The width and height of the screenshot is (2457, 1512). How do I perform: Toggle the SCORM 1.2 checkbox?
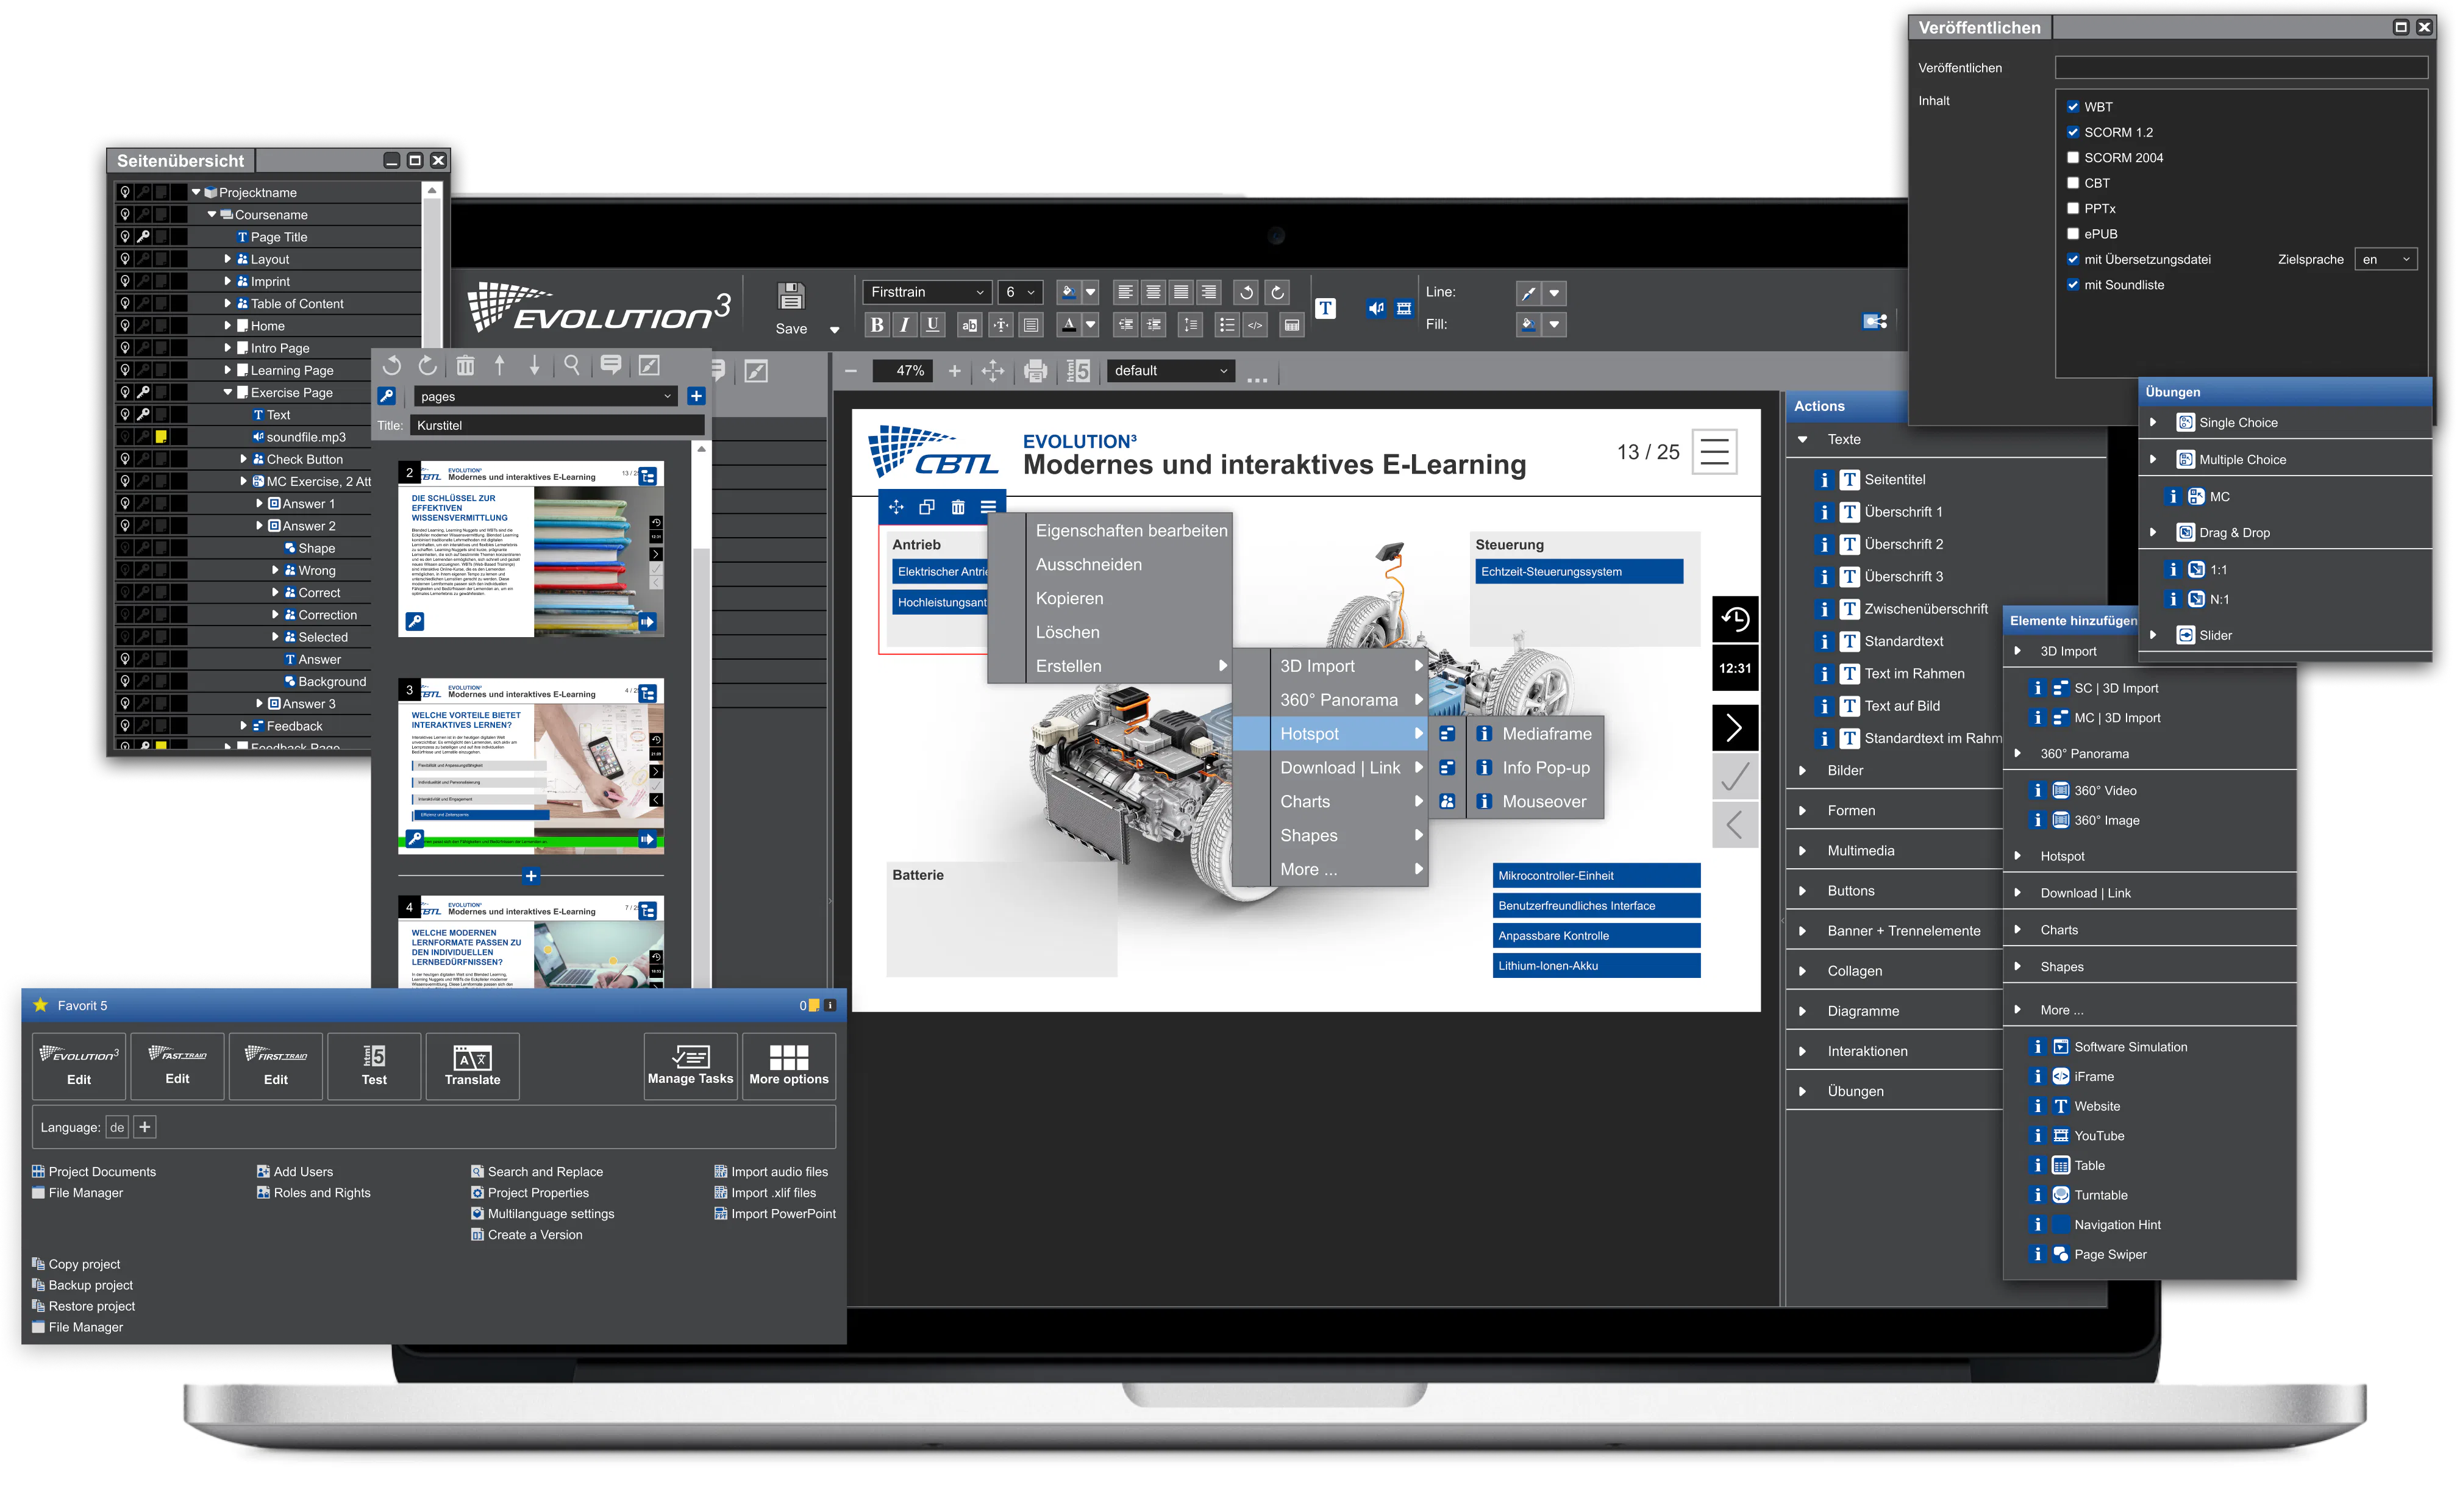tap(2073, 132)
